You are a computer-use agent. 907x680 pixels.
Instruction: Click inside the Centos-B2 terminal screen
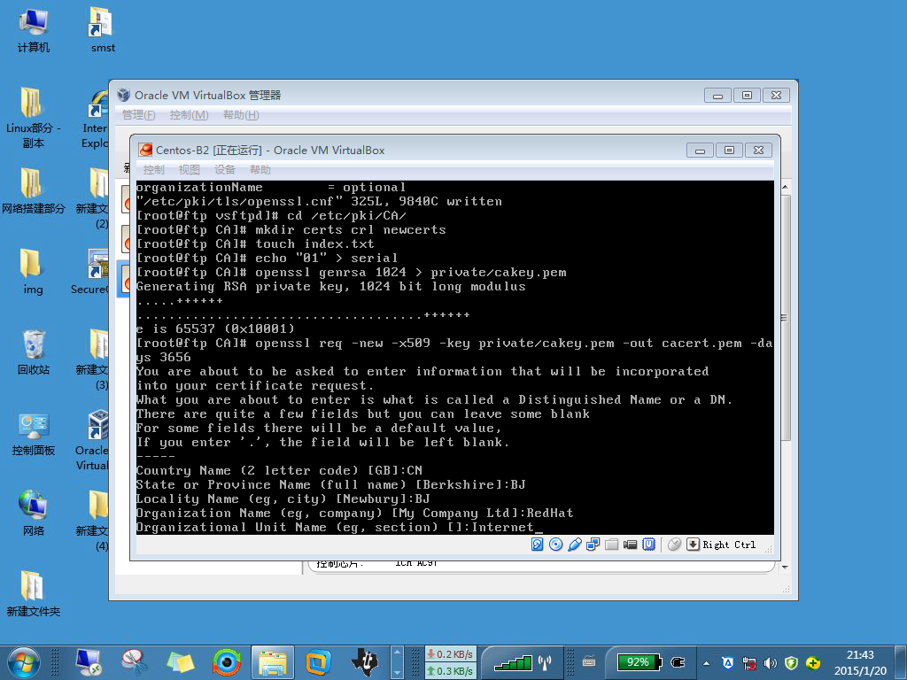[x=454, y=358]
